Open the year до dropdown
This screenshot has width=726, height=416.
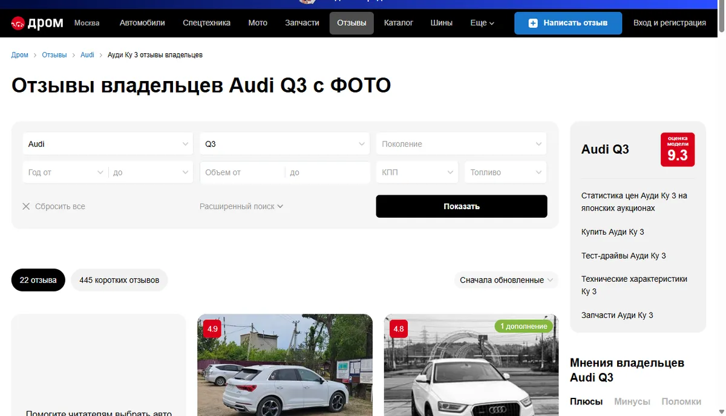tap(151, 172)
